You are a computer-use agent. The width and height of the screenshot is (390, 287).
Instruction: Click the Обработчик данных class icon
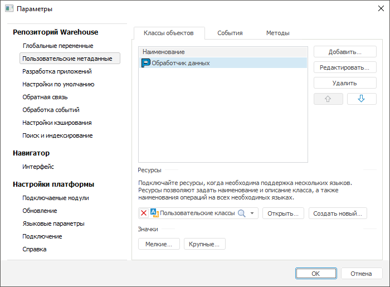147,63
